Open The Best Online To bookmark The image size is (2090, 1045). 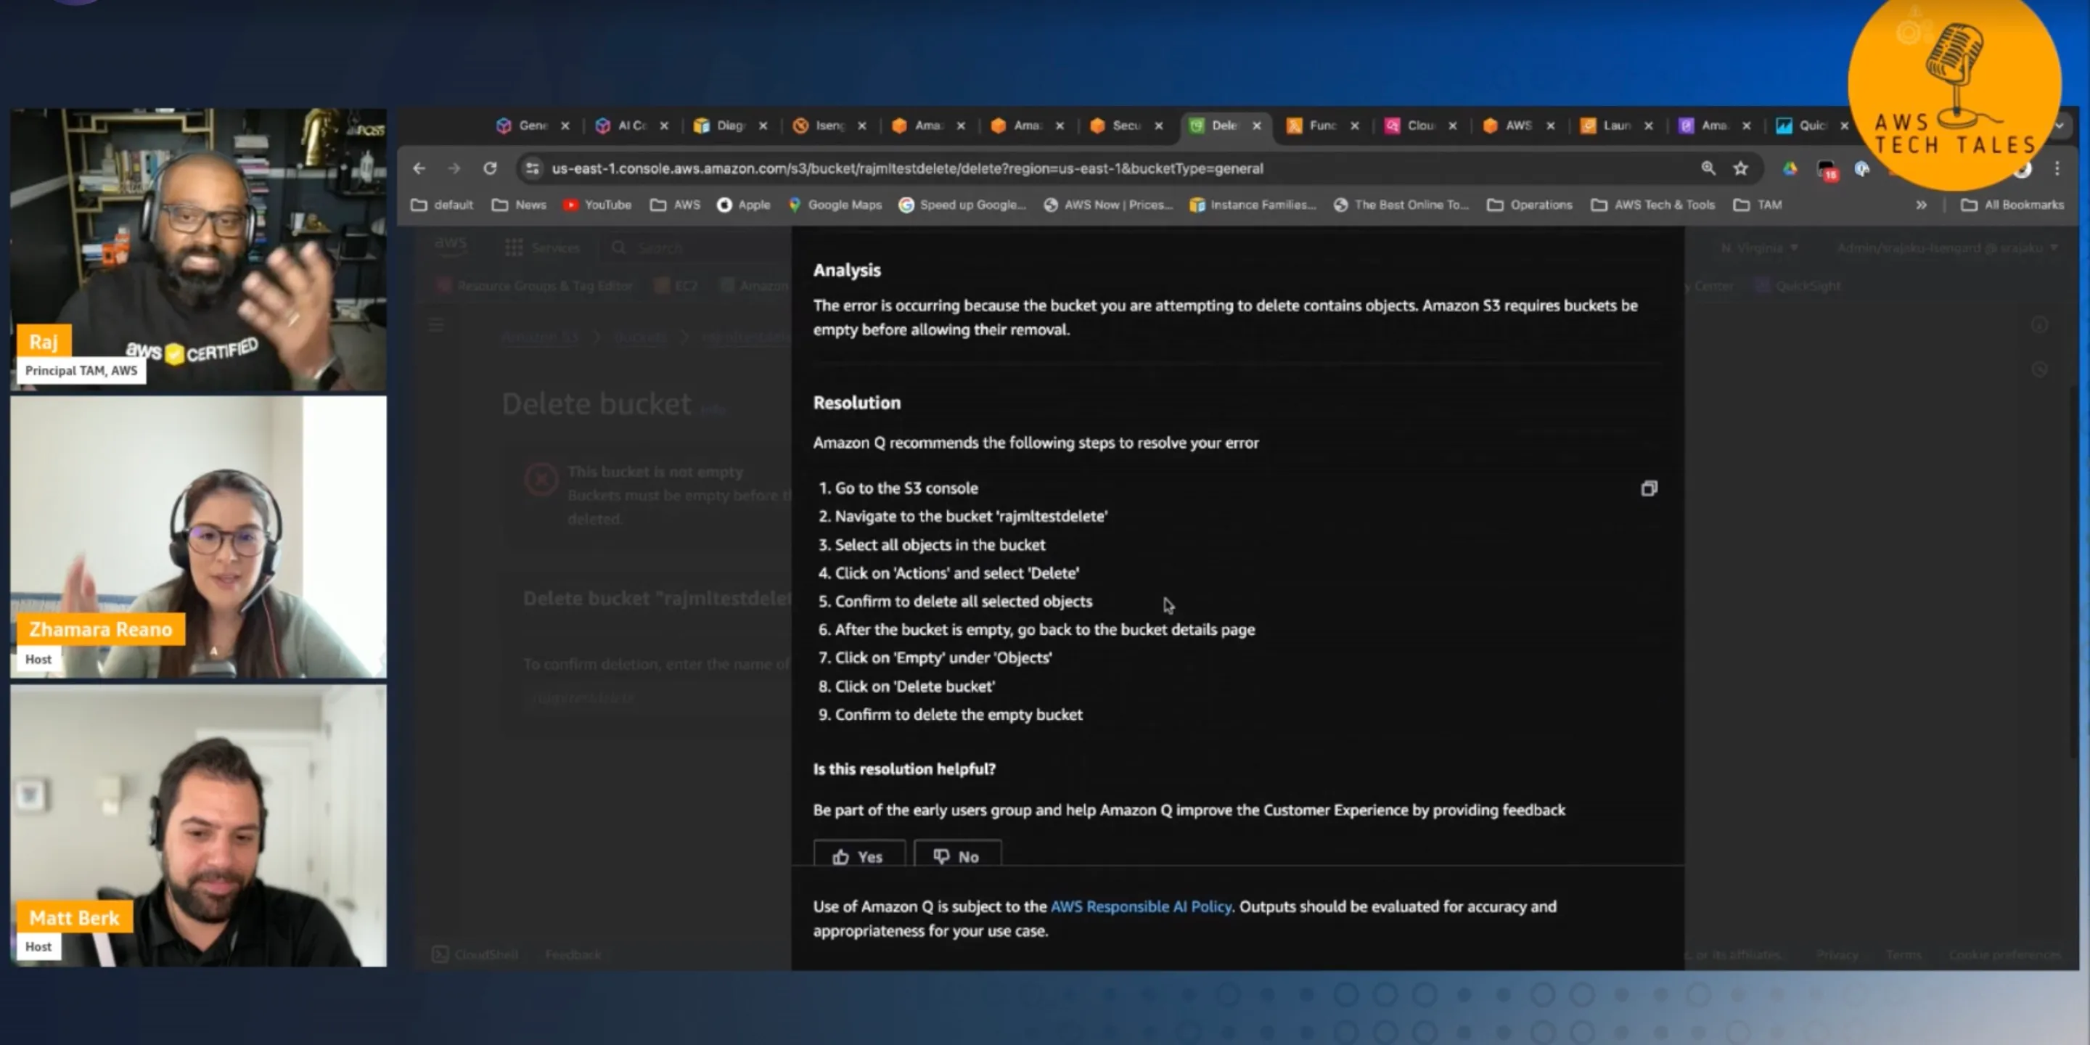coord(1401,205)
